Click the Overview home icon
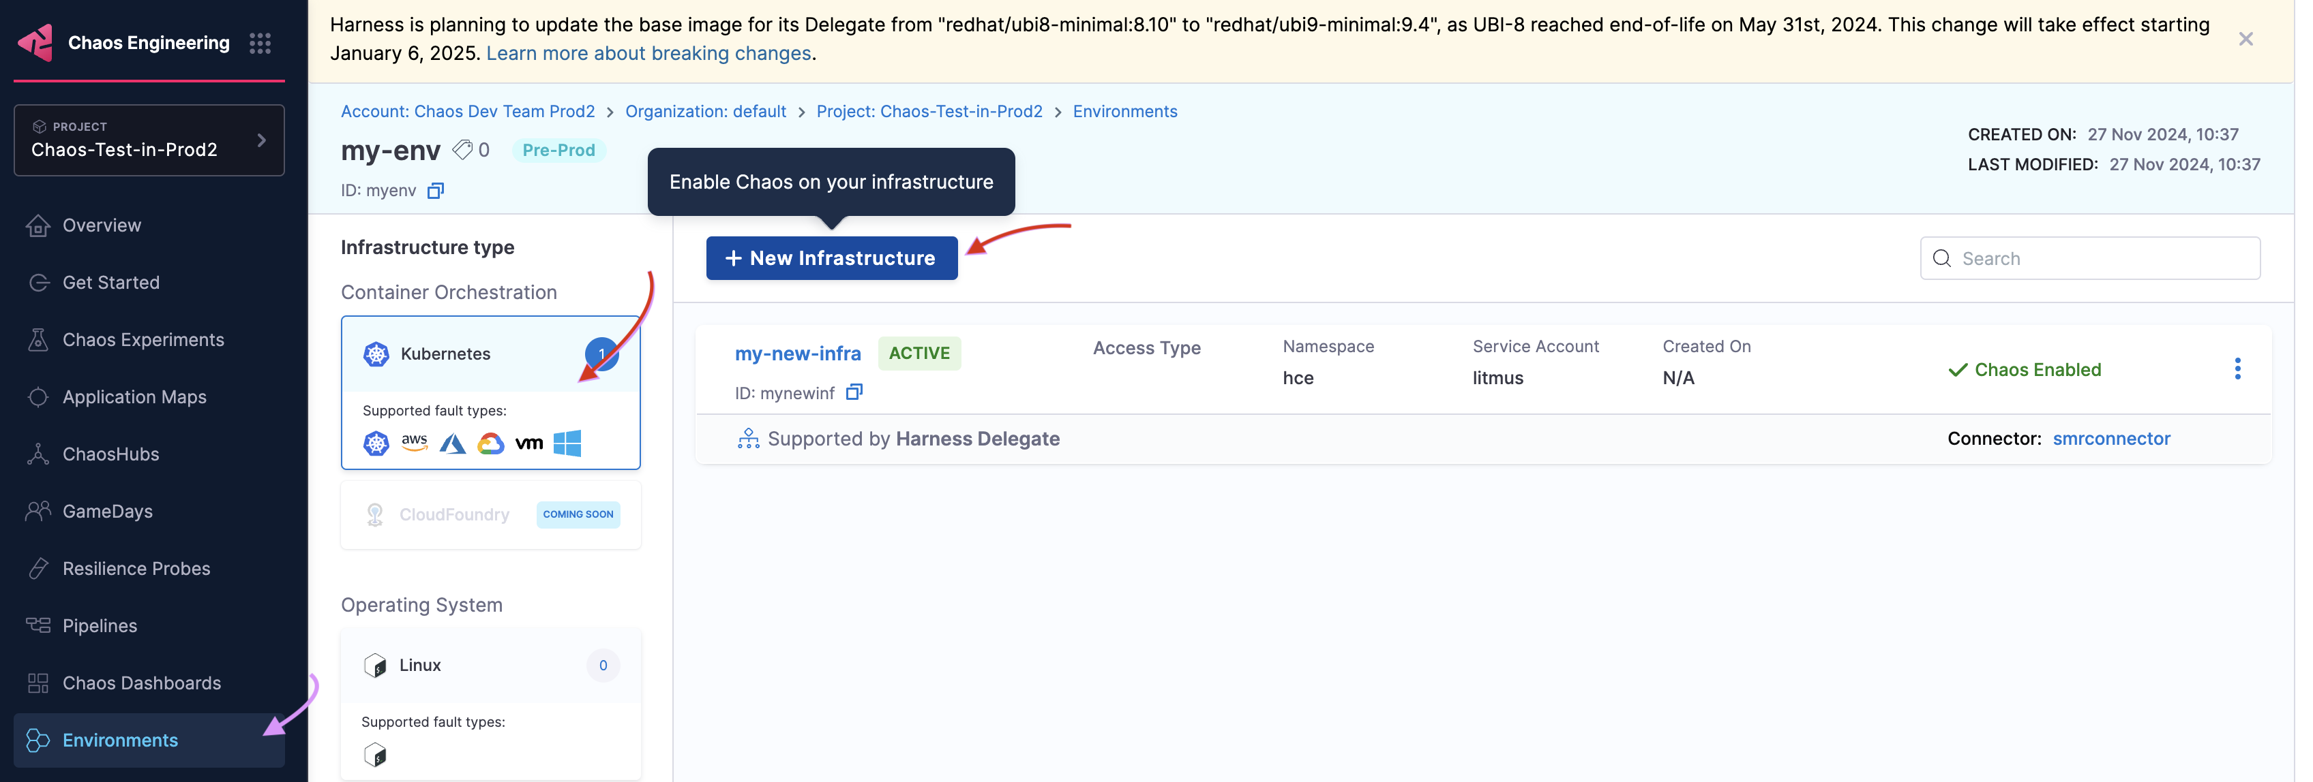 tap(38, 225)
